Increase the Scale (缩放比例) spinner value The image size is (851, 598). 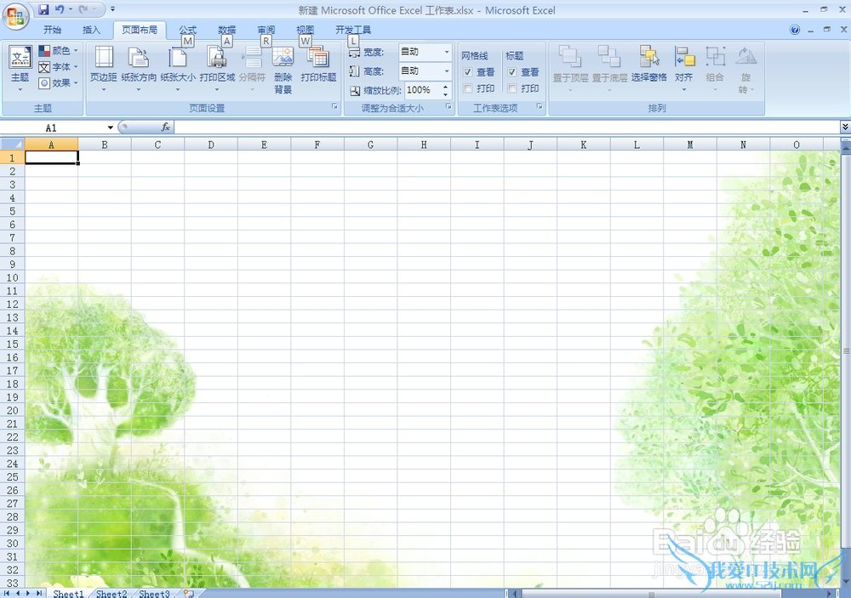pyautogui.click(x=446, y=86)
